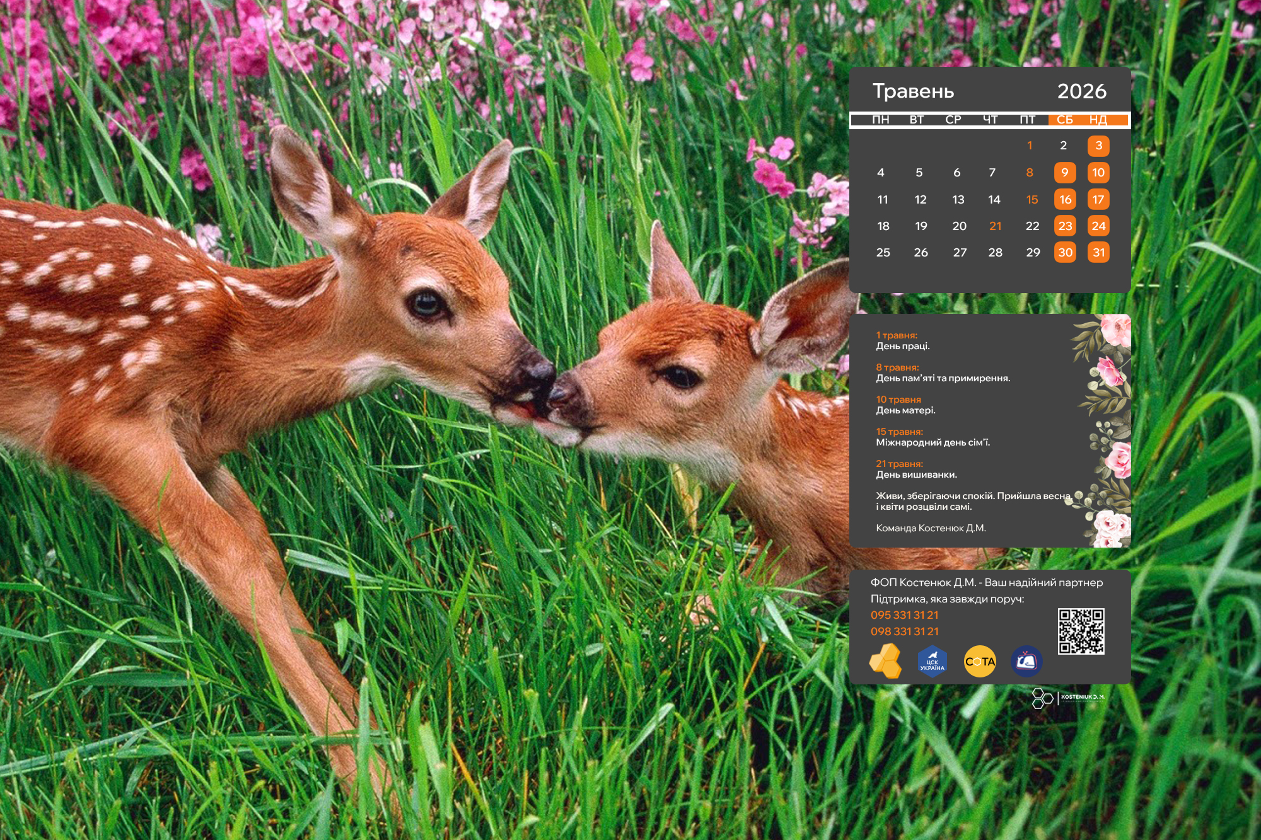The height and width of the screenshot is (840, 1261).
Task: Click the Травень month title
Action: tap(913, 91)
